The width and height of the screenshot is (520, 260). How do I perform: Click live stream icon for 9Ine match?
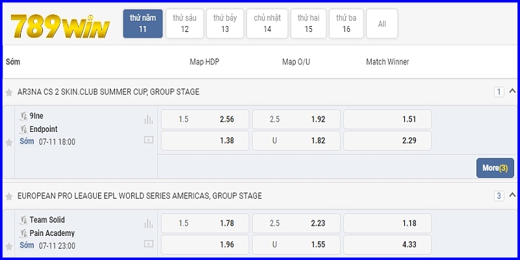(149, 139)
